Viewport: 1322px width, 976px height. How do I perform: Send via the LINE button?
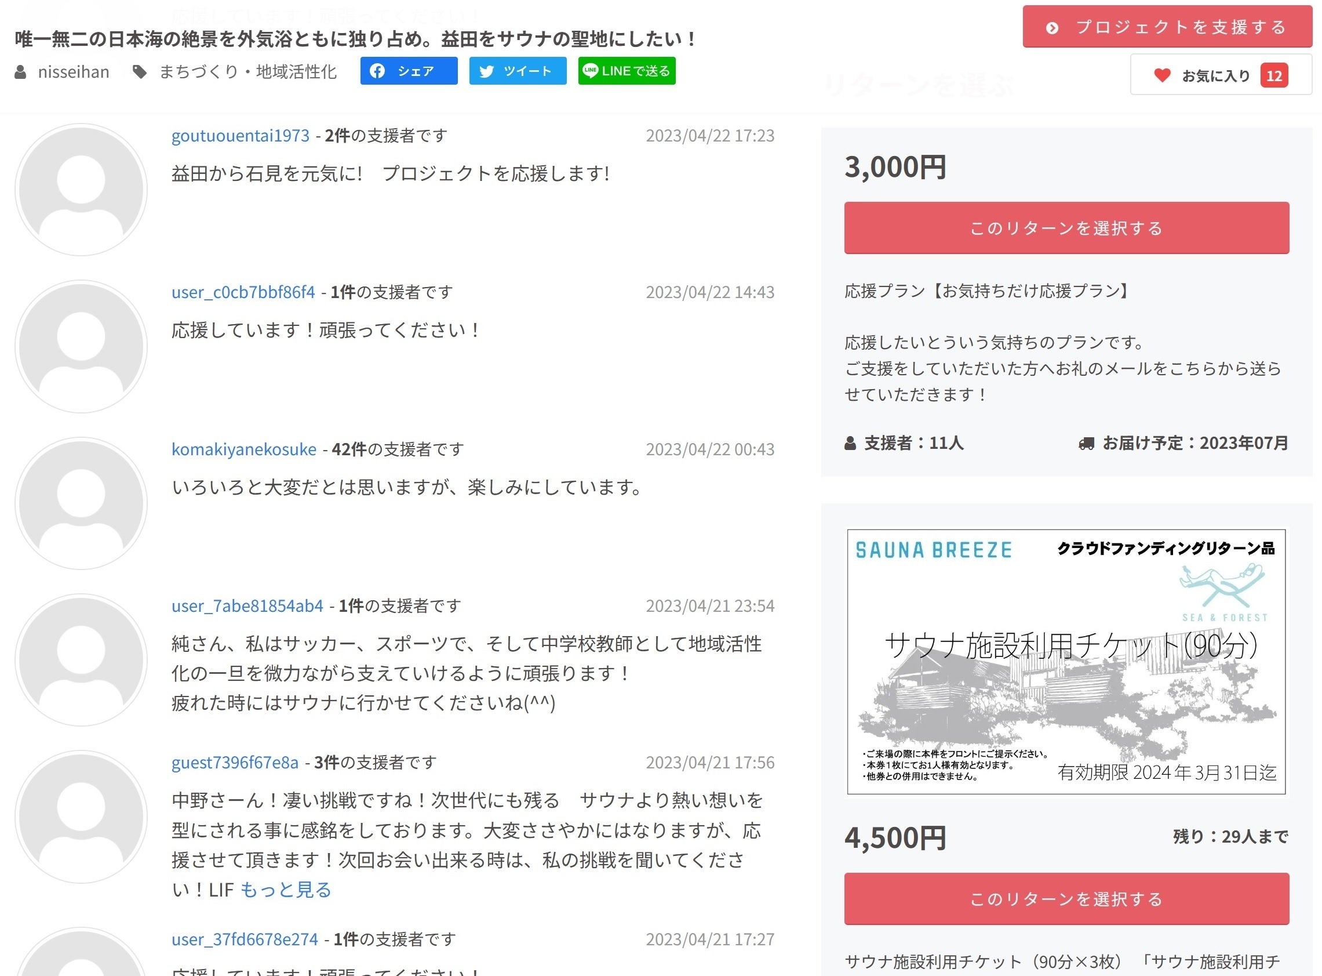626,71
